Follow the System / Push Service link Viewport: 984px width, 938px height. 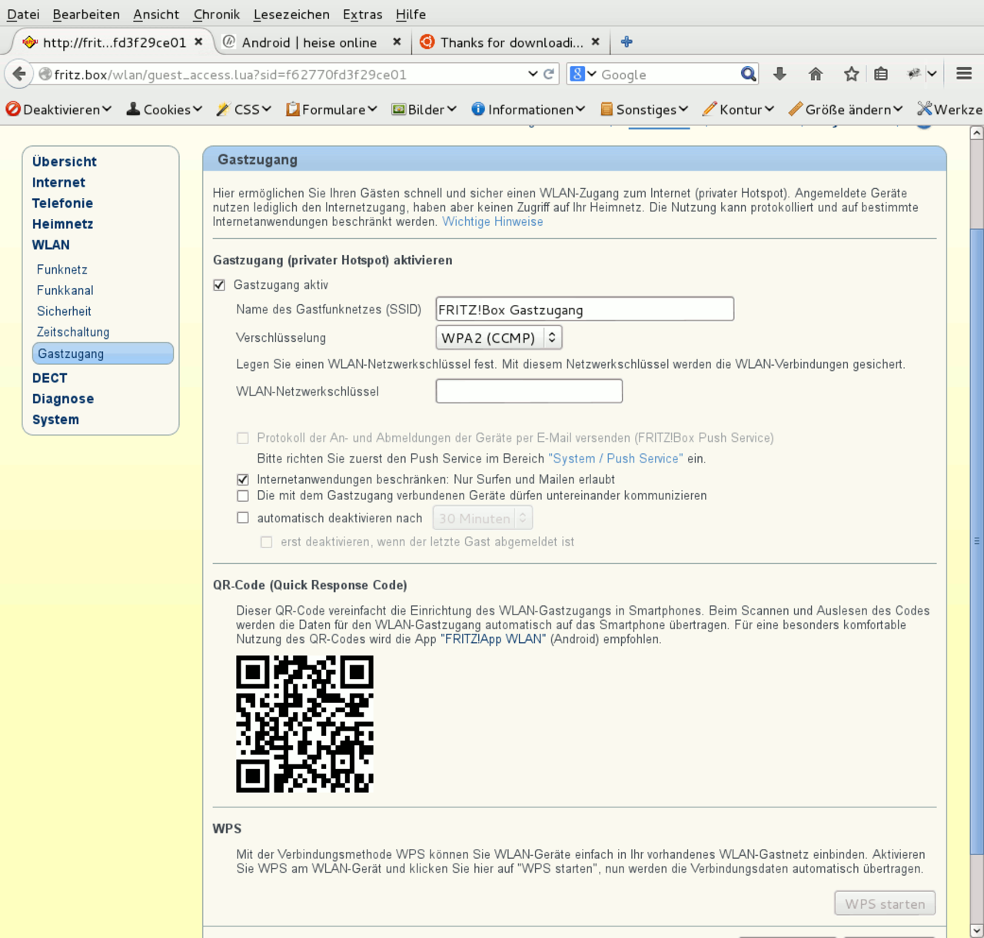tap(616, 459)
